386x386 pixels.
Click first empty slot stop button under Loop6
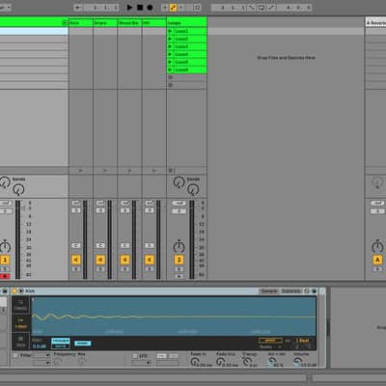[171, 77]
